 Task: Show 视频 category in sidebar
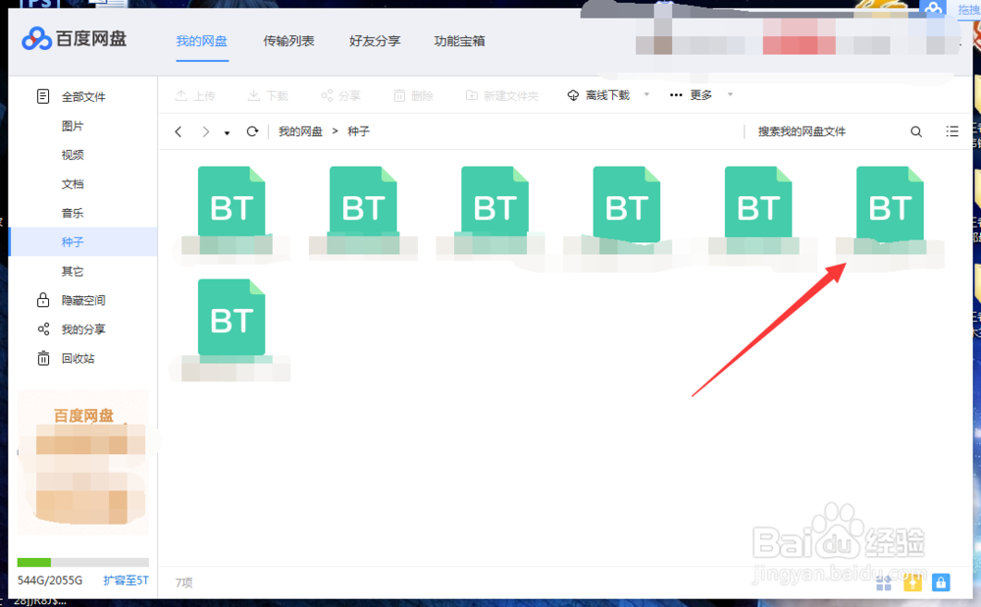73,155
